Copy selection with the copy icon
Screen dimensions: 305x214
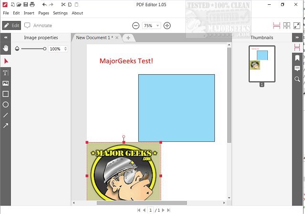pos(70,4)
